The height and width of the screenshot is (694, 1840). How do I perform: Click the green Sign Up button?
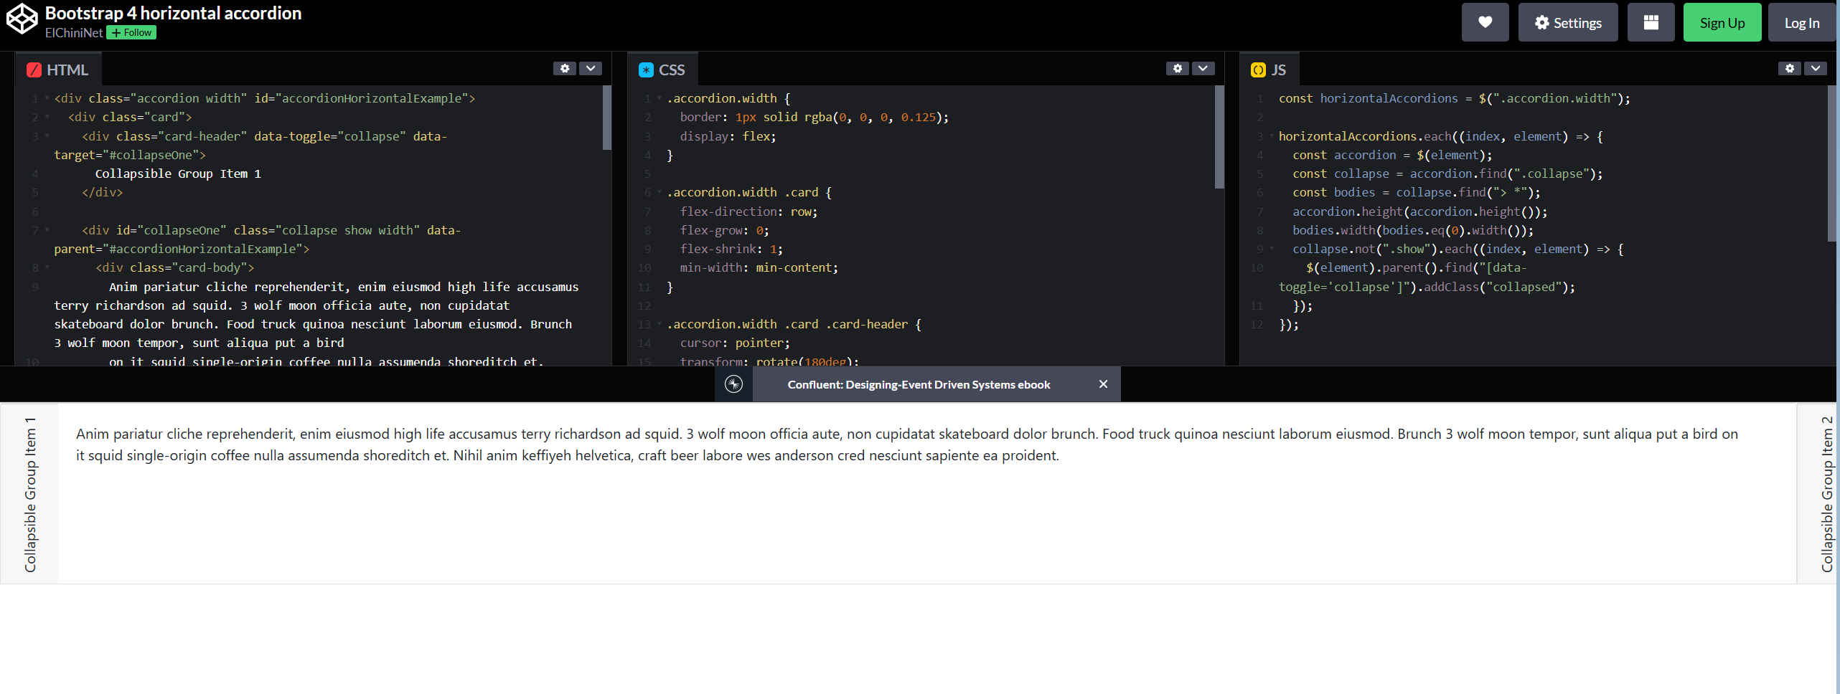click(x=1722, y=22)
